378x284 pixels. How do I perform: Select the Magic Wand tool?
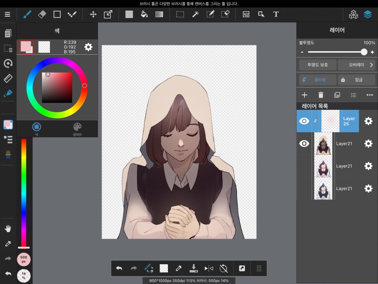pyautogui.click(x=195, y=14)
